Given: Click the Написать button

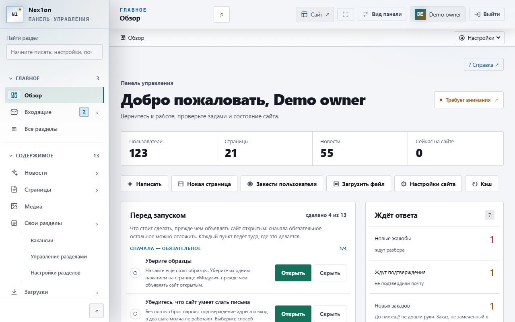Looking at the screenshot, I should click(x=144, y=184).
